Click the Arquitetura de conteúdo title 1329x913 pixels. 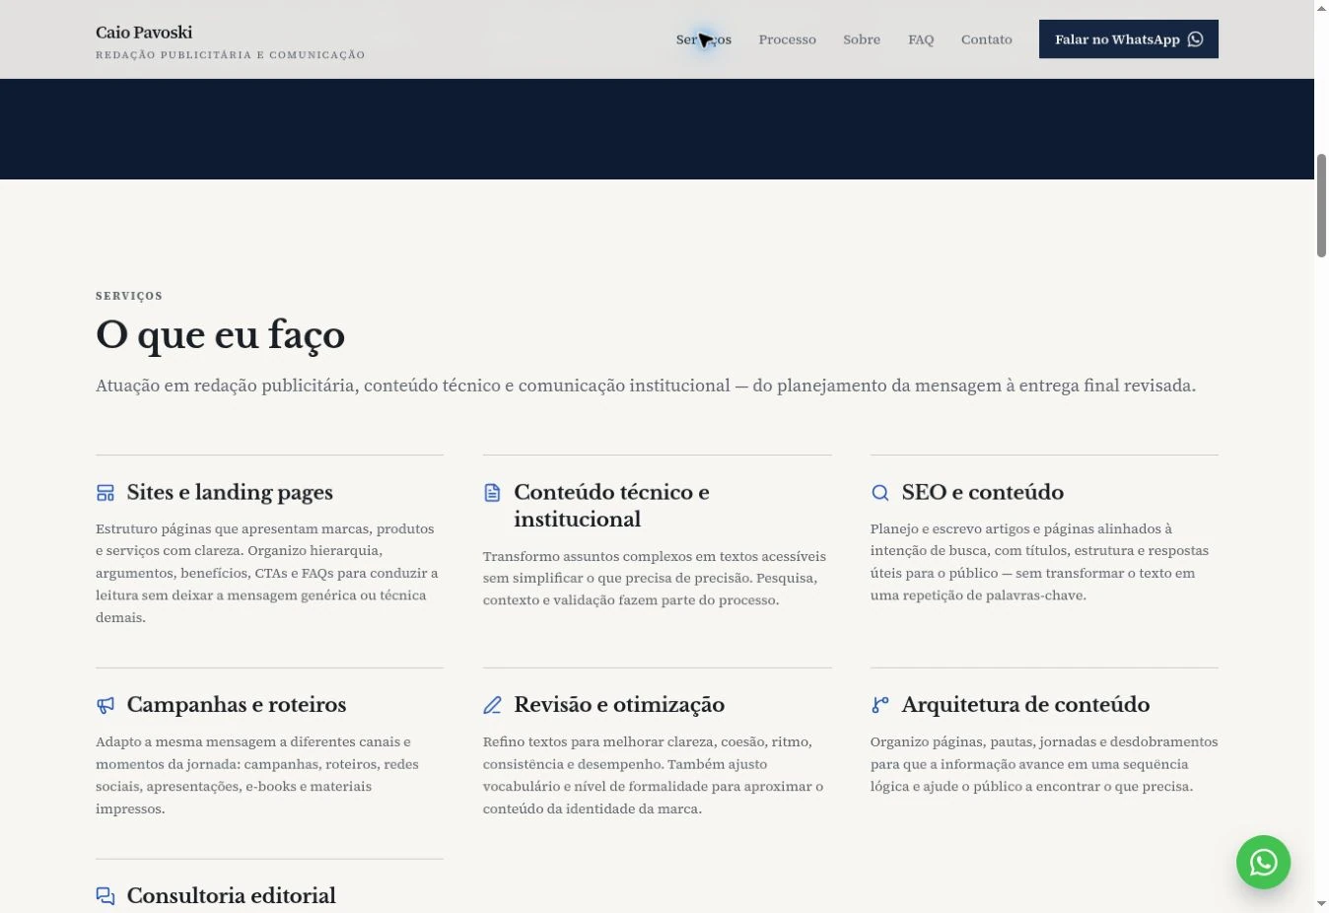click(x=1025, y=705)
